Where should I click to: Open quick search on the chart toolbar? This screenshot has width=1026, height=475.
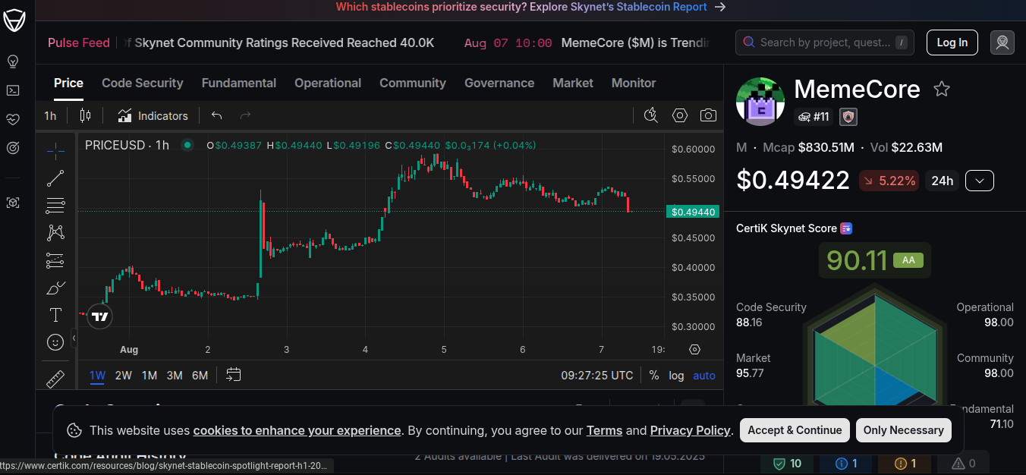coord(651,115)
